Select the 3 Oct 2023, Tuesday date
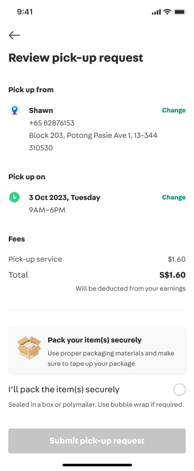194x471 pixels. (65, 197)
